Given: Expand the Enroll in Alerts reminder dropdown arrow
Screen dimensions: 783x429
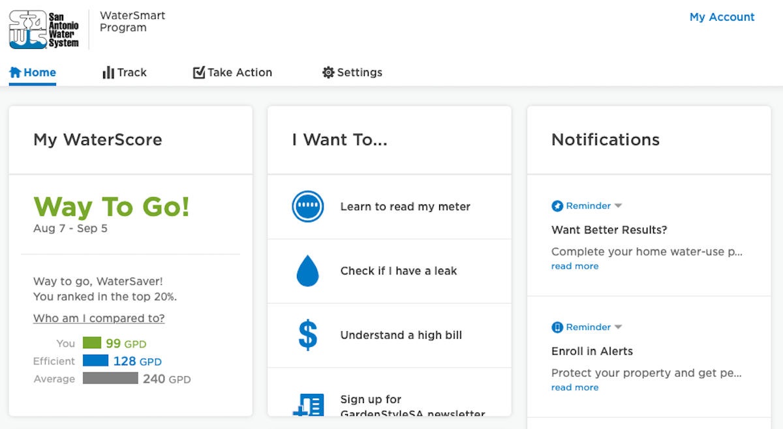Looking at the screenshot, I should (x=619, y=327).
